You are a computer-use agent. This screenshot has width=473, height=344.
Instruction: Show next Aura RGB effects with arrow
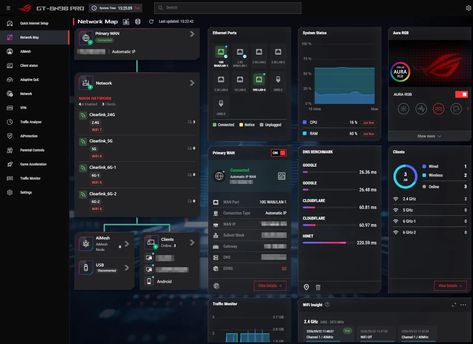468,109
